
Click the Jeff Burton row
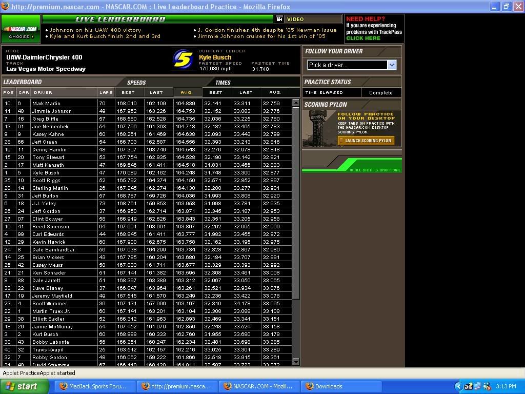[x=147, y=195]
